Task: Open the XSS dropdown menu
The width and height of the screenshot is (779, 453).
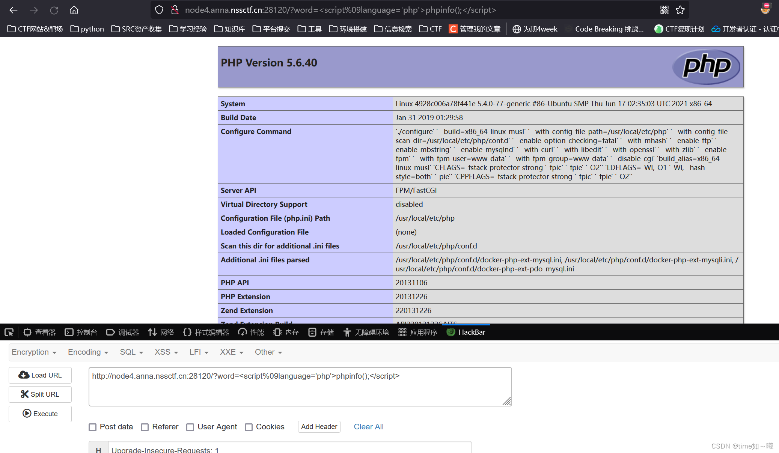Action: tap(166, 352)
